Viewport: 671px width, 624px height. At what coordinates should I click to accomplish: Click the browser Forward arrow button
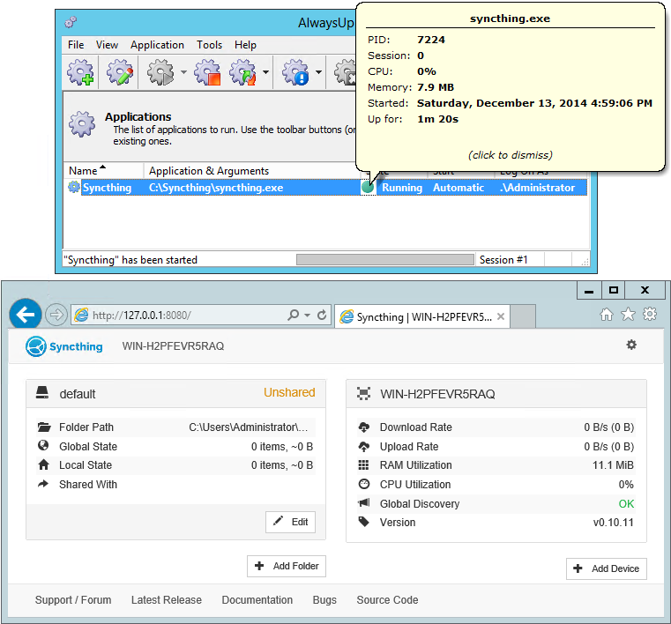(x=56, y=316)
